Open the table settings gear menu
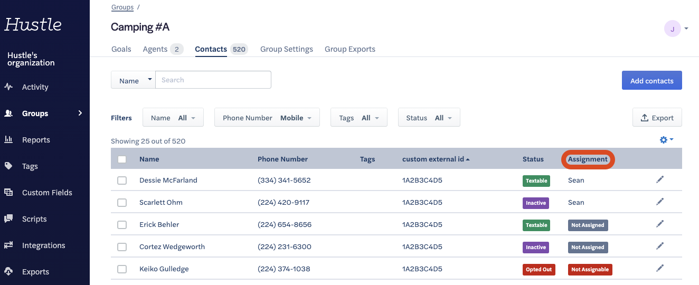The width and height of the screenshot is (699, 285). click(666, 140)
